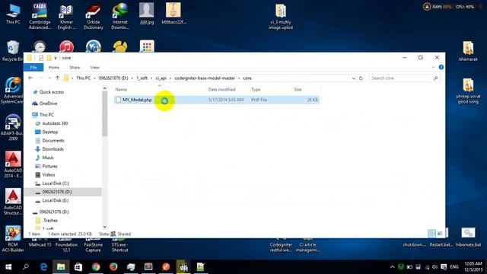
Task: Click the 1_soft breadcrumb segment
Action: tap(142, 78)
